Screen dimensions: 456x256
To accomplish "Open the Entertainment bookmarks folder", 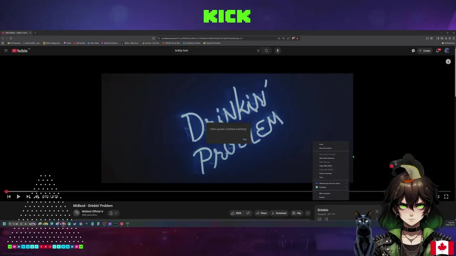I will pos(14,43).
